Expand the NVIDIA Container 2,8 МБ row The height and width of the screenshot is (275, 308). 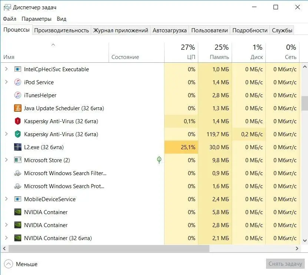[6, 225]
